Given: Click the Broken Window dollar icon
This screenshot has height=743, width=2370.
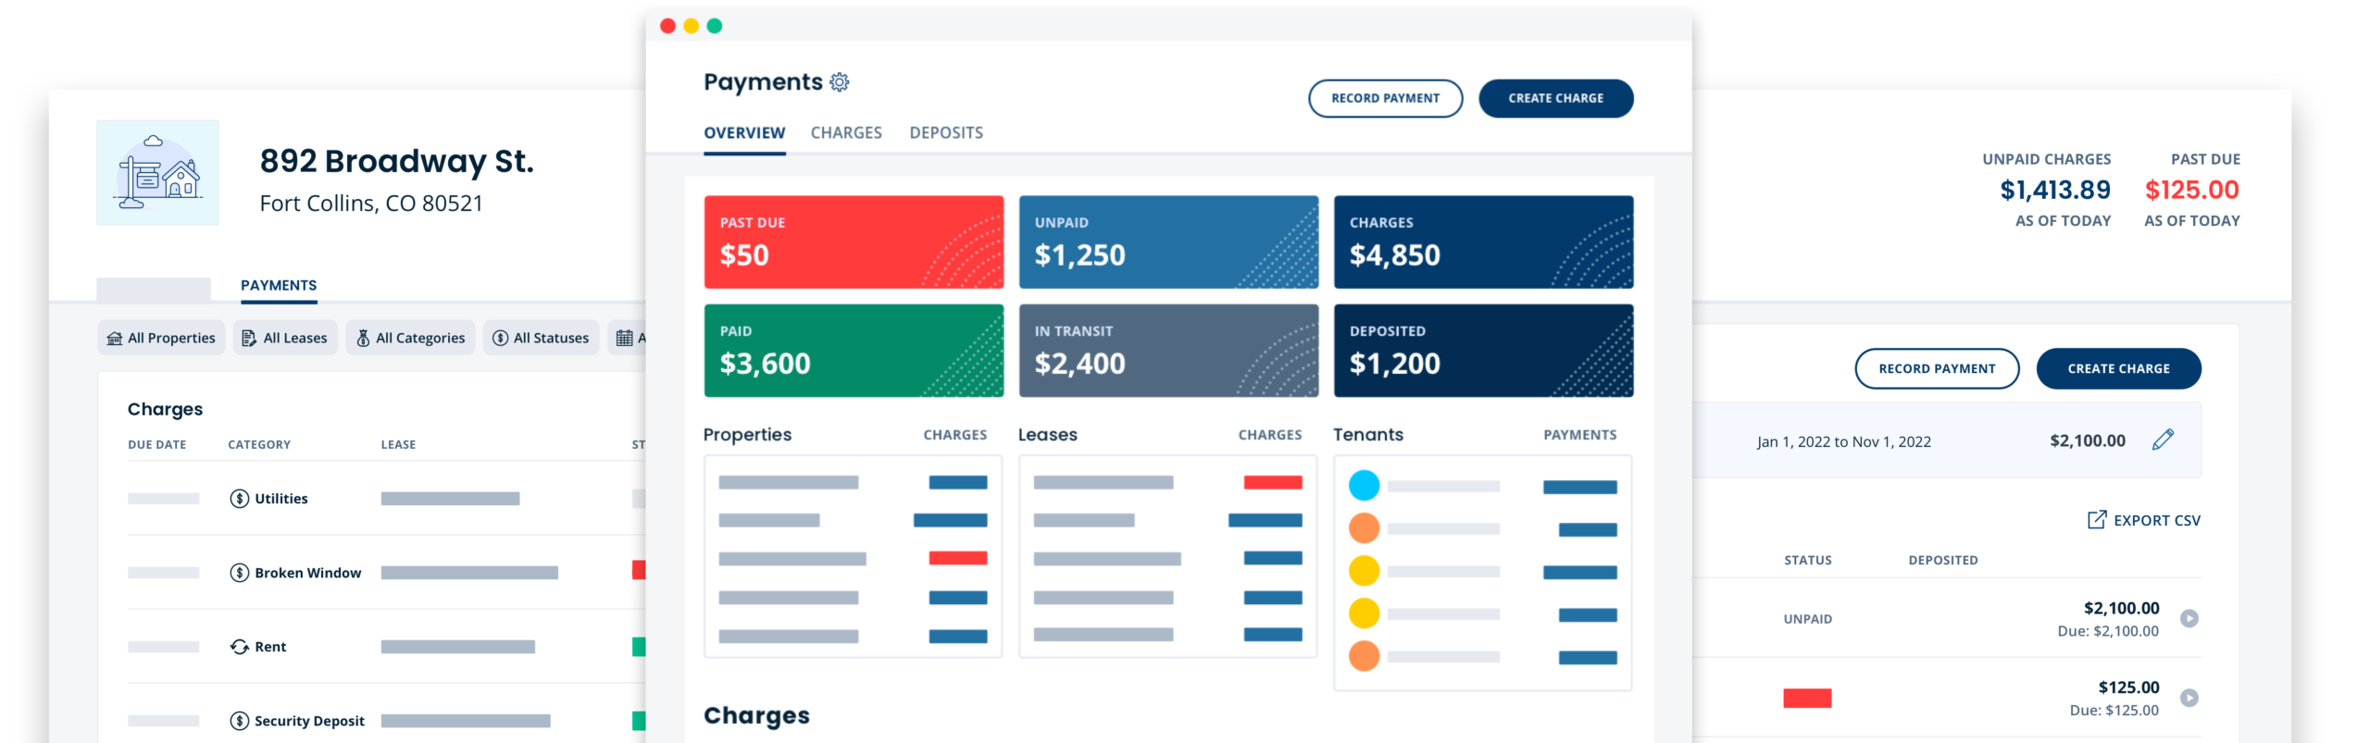Looking at the screenshot, I should [240, 573].
